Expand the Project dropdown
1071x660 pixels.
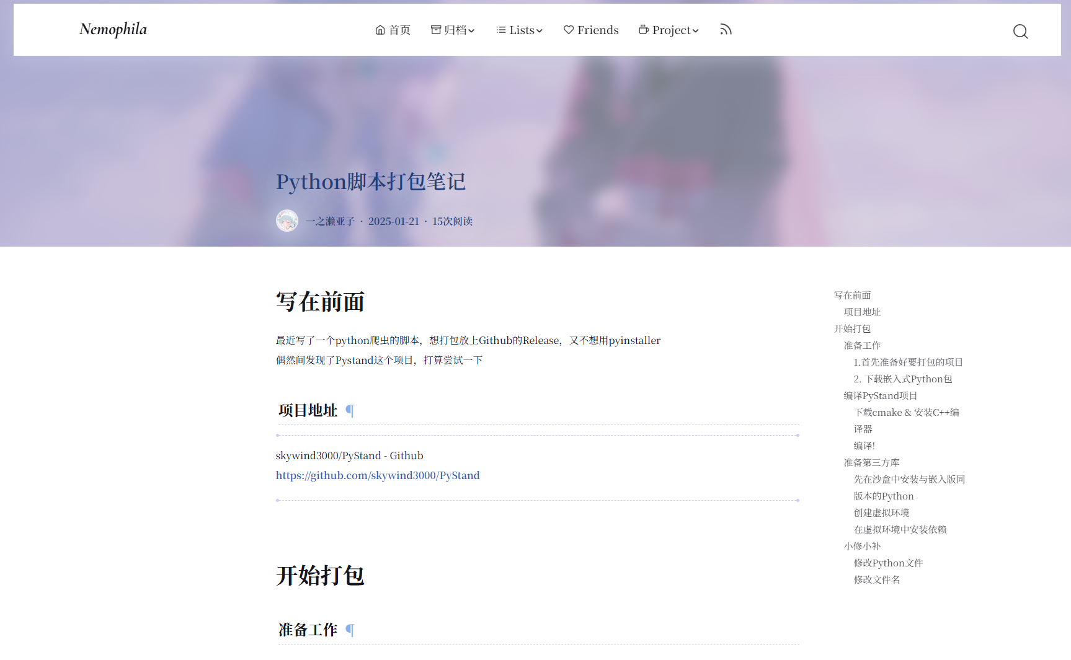(x=669, y=30)
